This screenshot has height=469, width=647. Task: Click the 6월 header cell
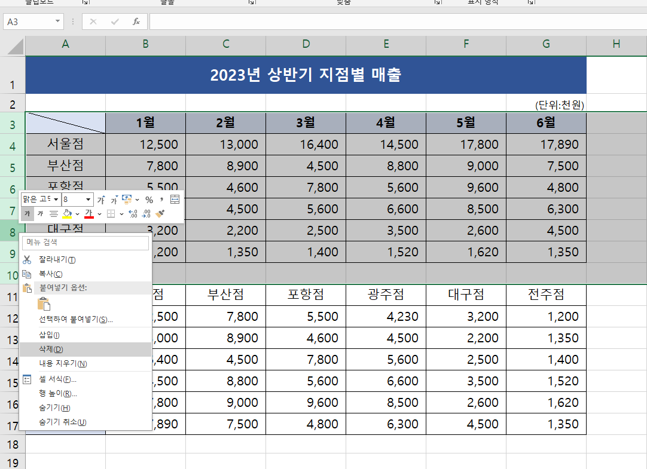[546, 123]
